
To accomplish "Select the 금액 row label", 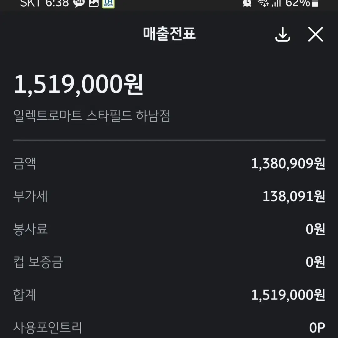I will pyautogui.click(x=24, y=163).
